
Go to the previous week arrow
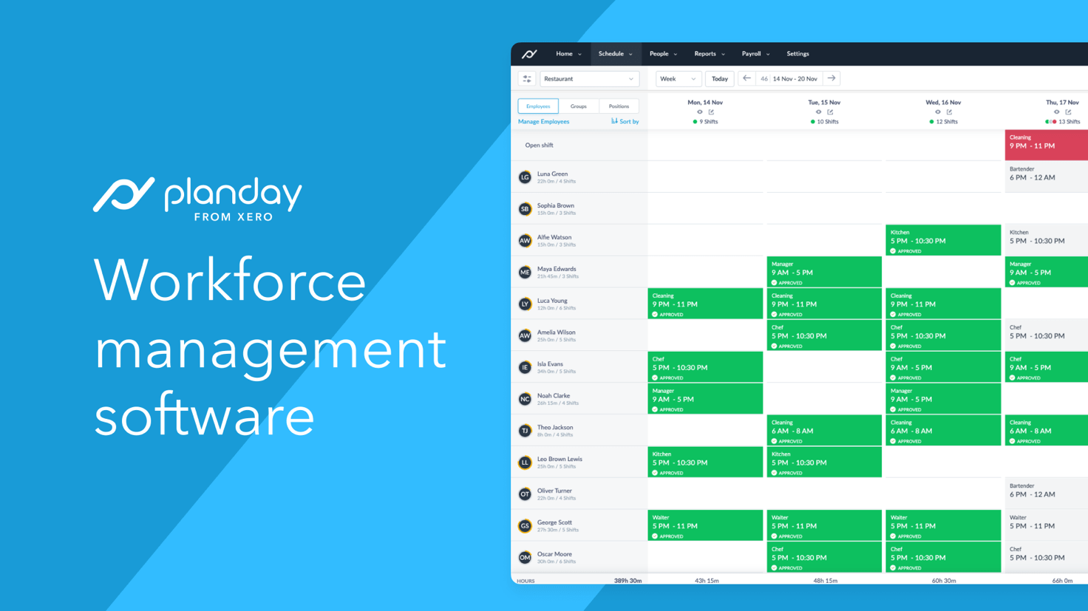pyautogui.click(x=747, y=78)
